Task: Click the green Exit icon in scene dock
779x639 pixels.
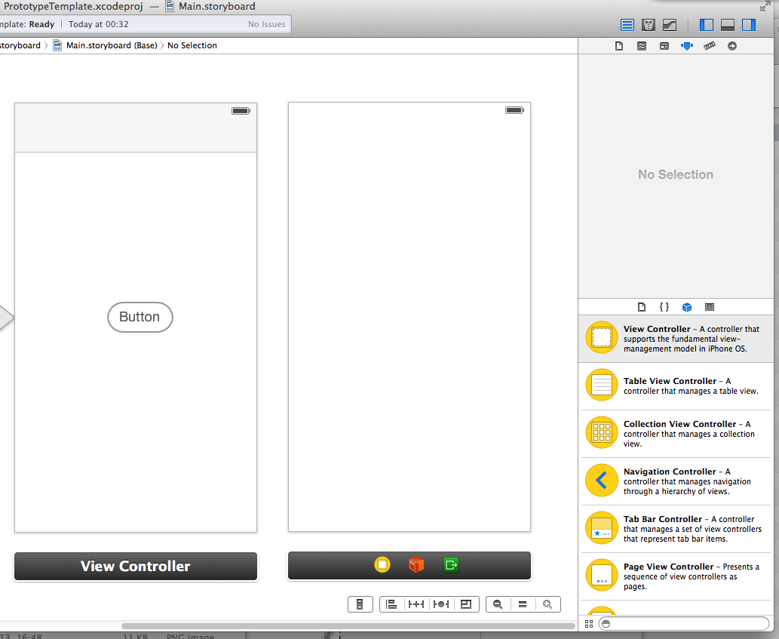Action: [451, 565]
